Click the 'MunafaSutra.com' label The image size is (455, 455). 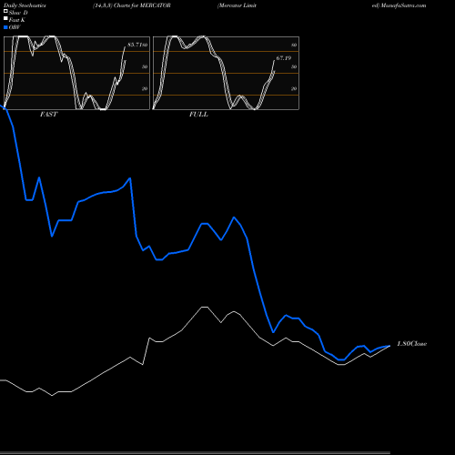point(403,5)
